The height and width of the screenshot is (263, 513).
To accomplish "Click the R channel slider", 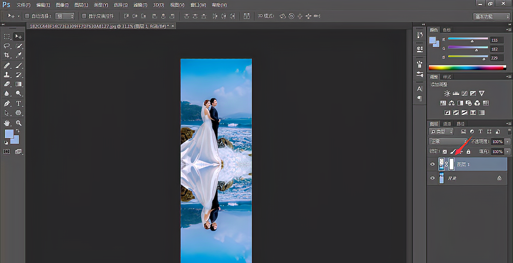I will click(x=468, y=40).
